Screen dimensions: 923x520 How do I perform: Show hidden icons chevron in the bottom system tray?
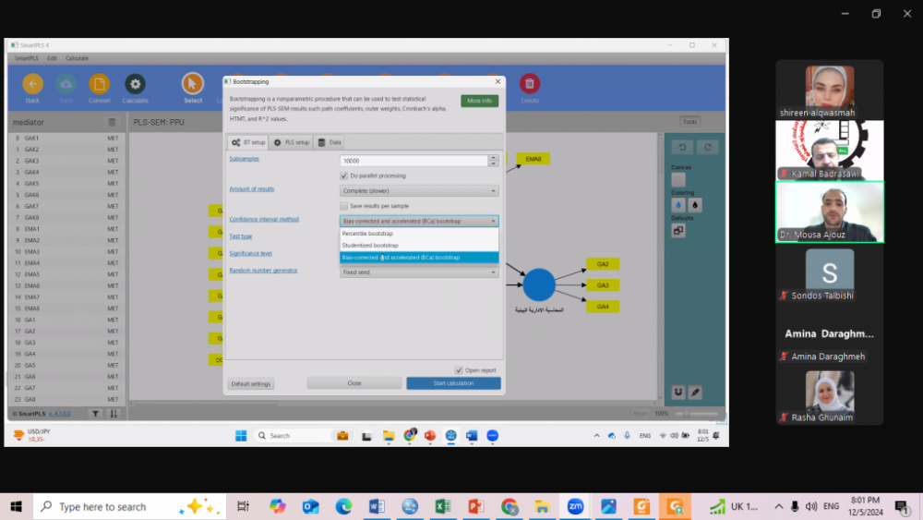(x=779, y=506)
